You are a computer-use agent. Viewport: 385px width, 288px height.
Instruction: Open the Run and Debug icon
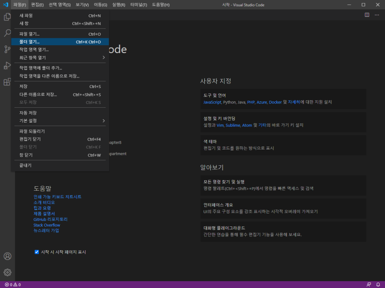click(7, 66)
